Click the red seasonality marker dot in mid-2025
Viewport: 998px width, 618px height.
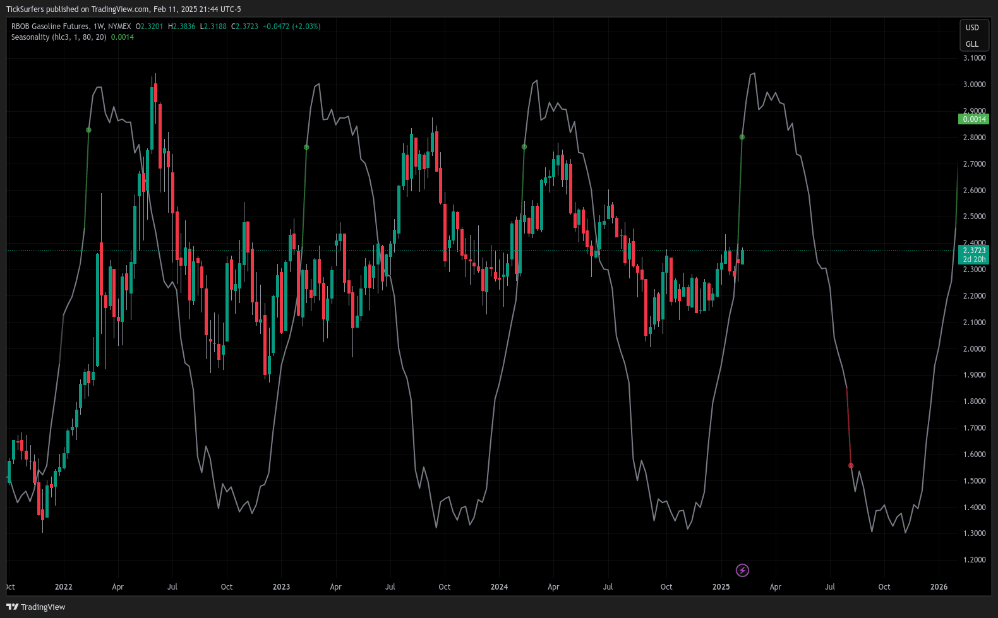pos(851,466)
